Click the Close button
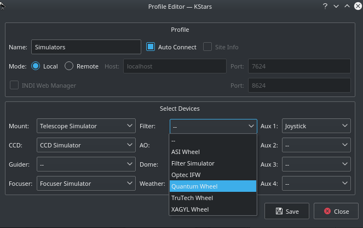The width and height of the screenshot is (363, 228). 335,211
